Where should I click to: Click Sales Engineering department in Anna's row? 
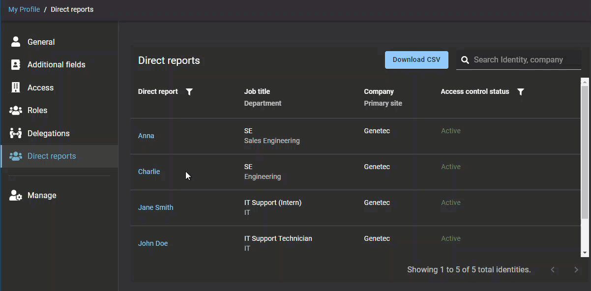pyautogui.click(x=272, y=141)
